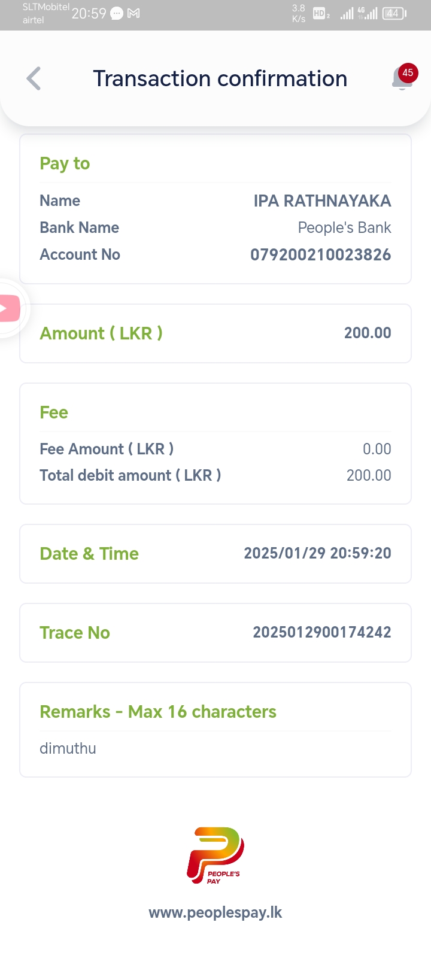Tap the HD call status icon
This screenshot has height=965, width=431.
point(320,13)
